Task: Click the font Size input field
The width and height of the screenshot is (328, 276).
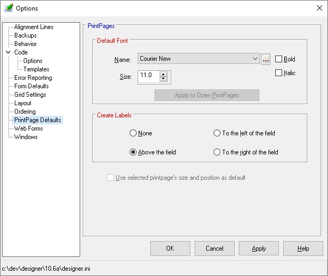Action: [x=148, y=76]
